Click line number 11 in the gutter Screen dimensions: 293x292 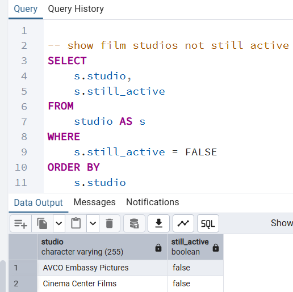pos(21,183)
